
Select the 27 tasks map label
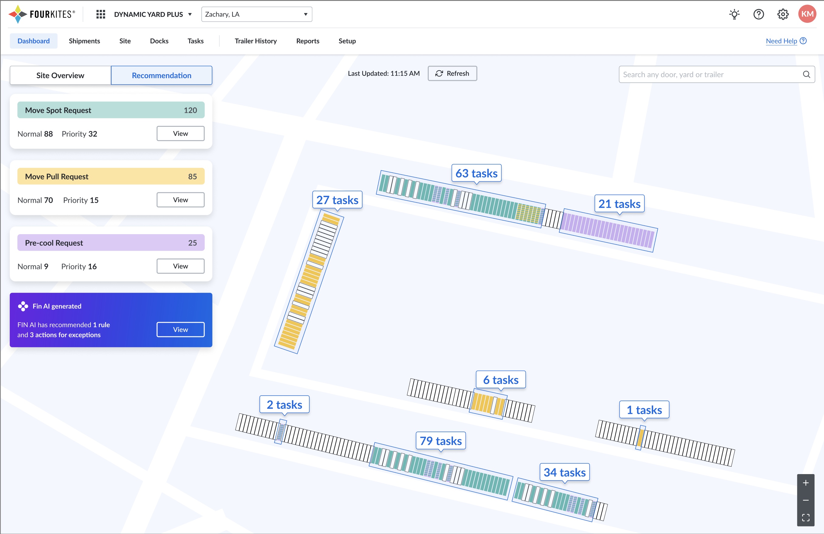point(337,199)
